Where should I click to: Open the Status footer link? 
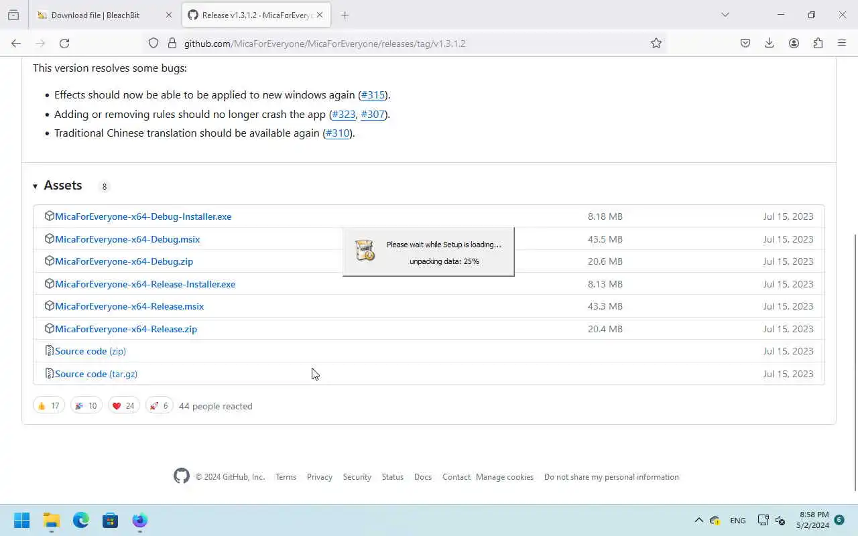(x=393, y=477)
